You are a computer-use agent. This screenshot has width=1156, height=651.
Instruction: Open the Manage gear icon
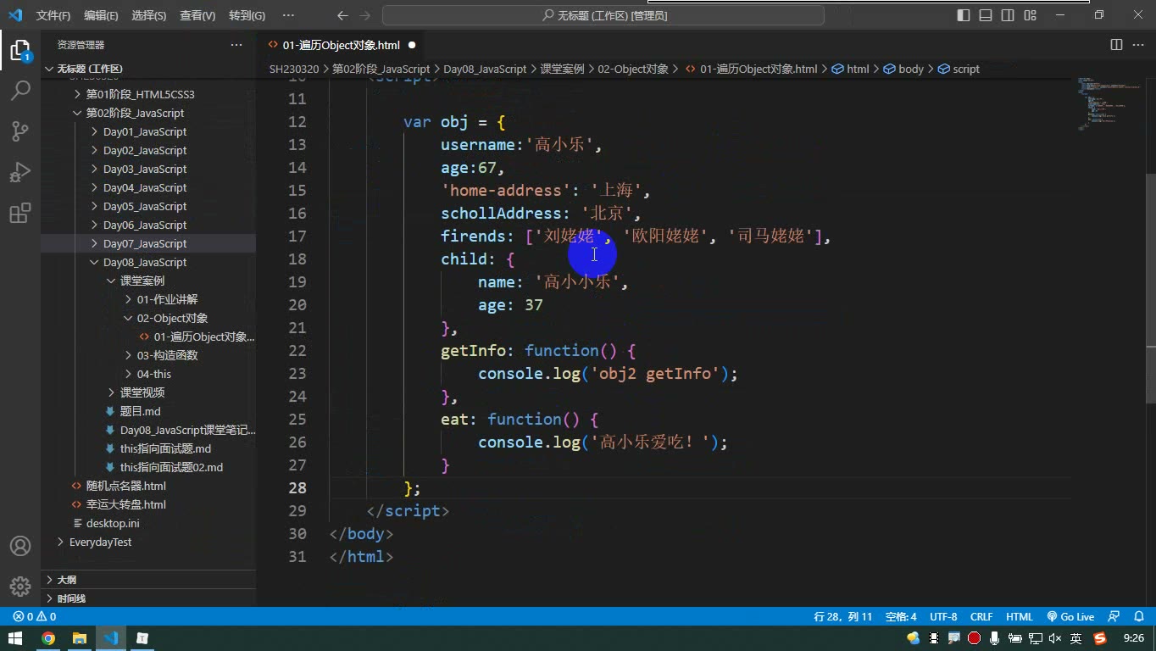[x=20, y=586]
